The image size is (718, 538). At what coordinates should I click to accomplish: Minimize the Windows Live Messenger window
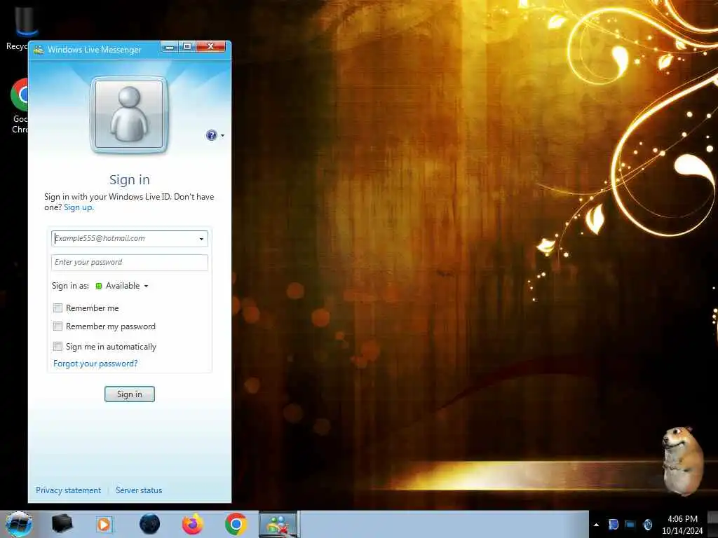[x=170, y=47]
